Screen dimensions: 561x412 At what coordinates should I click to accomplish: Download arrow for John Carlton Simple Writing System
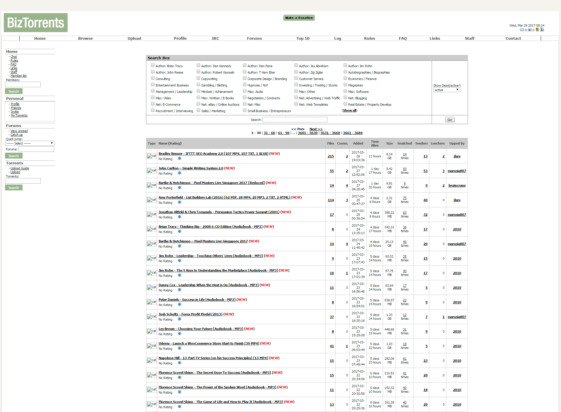(179, 173)
